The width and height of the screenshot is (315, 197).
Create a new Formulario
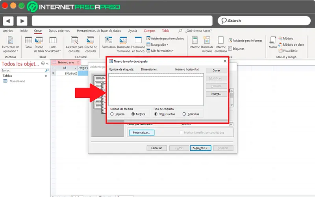109,43
